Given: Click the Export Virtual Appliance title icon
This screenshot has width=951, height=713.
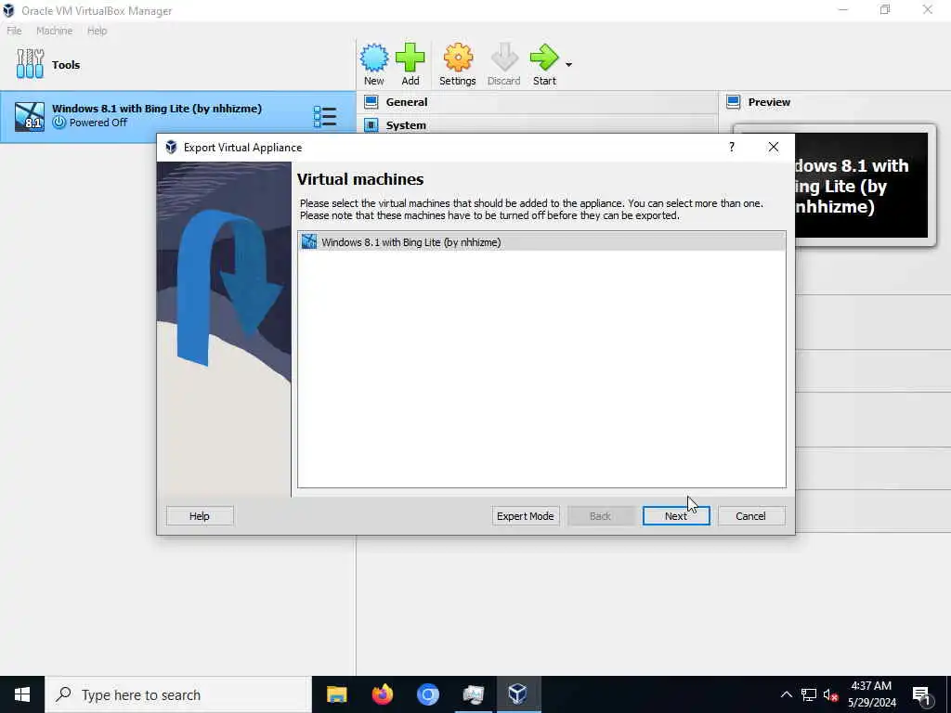Looking at the screenshot, I should click(x=171, y=148).
